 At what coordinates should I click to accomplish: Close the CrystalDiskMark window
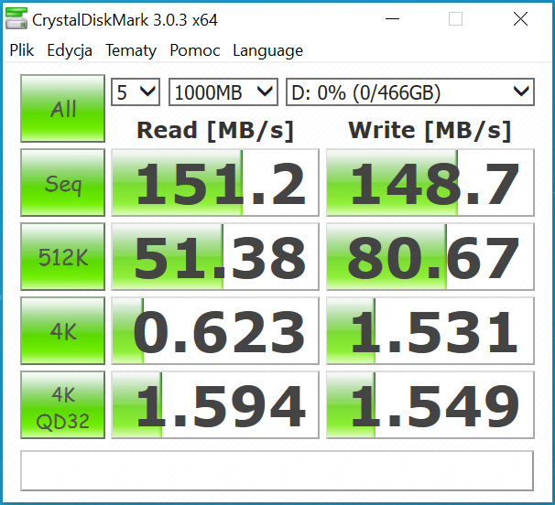click(x=520, y=18)
